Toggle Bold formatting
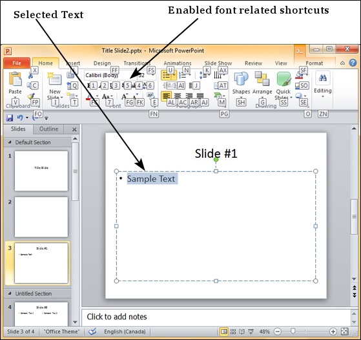 (88, 86)
